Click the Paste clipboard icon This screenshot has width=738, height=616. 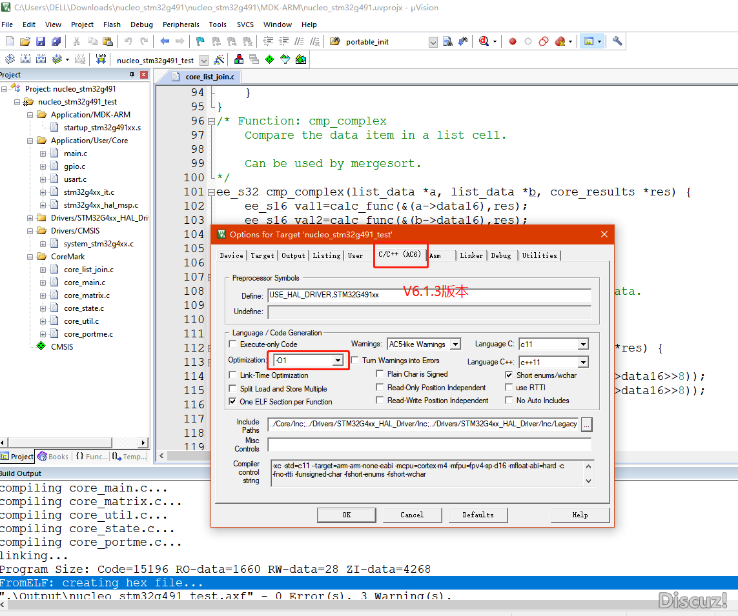[x=108, y=41]
